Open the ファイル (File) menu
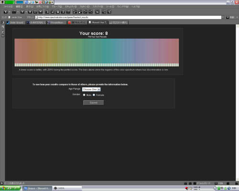Image resolution: width=239 pixels, height=191 pixels. pyautogui.click(x=8, y=7)
